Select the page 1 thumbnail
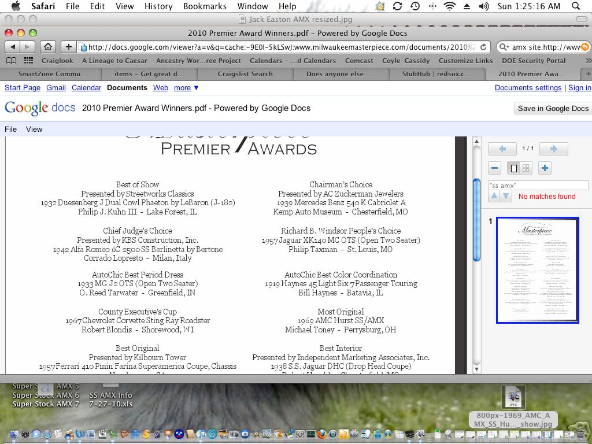 pyautogui.click(x=537, y=270)
